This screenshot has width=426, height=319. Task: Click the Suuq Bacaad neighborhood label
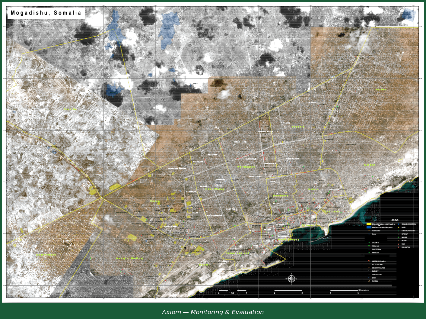(293, 159)
